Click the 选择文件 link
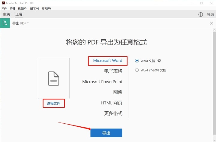The image size is (216, 142). tap(54, 104)
